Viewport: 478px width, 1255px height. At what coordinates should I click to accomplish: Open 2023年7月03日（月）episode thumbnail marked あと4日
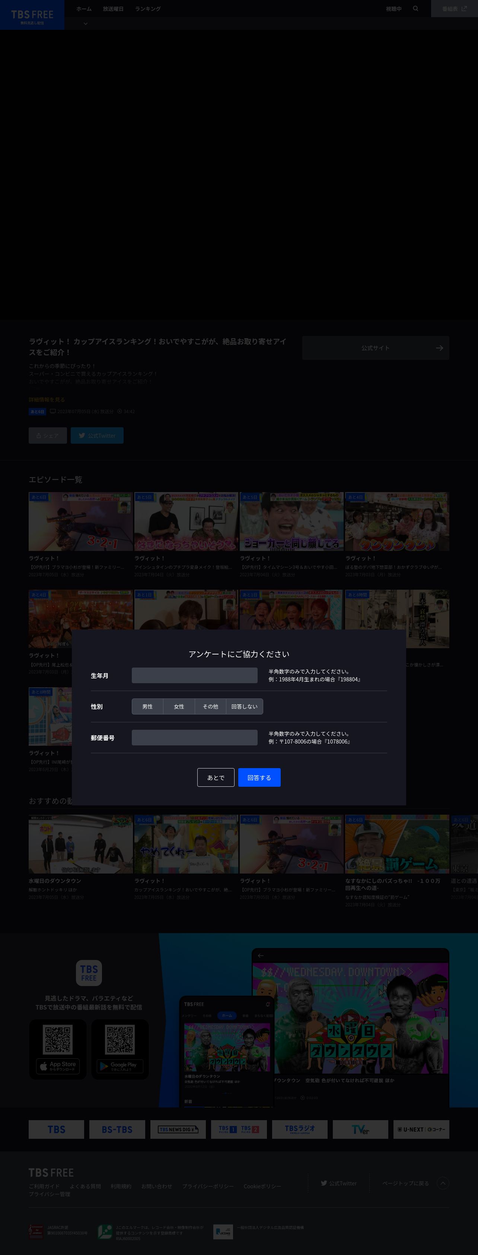click(397, 521)
